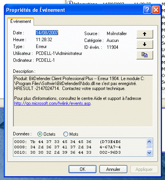Click the Annuler button
This screenshot has height=180, width=165.
pyautogui.click(x=113, y=169)
